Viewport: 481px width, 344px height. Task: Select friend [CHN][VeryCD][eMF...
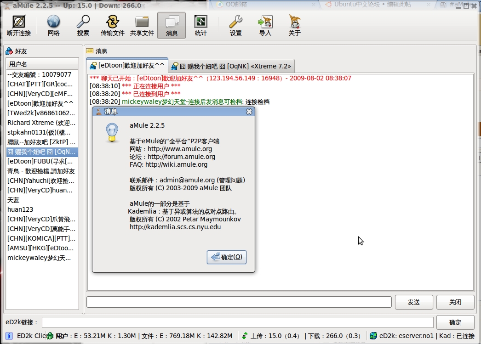point(42,94)
